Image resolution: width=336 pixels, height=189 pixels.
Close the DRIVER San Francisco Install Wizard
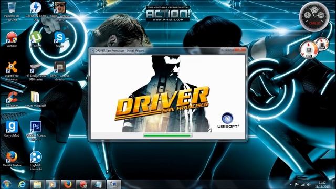(x=240, y=50)
